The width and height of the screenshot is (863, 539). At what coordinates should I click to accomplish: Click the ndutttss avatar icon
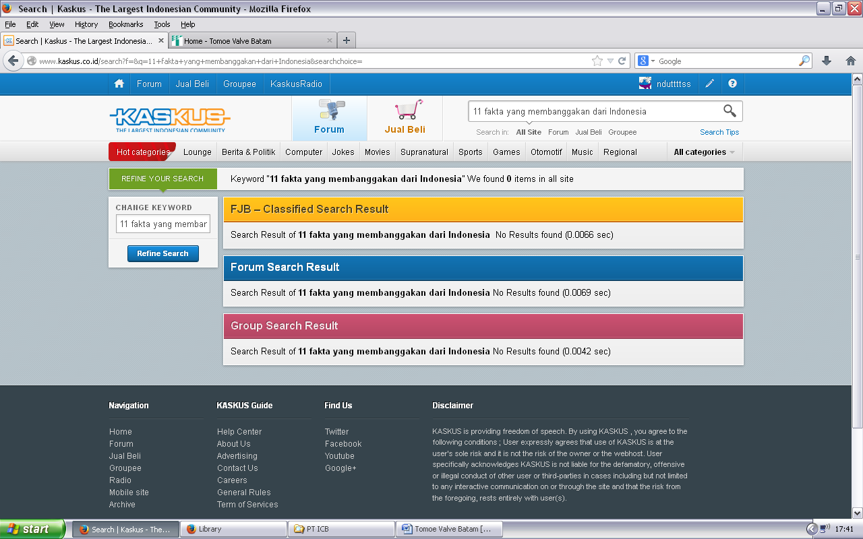645,84
